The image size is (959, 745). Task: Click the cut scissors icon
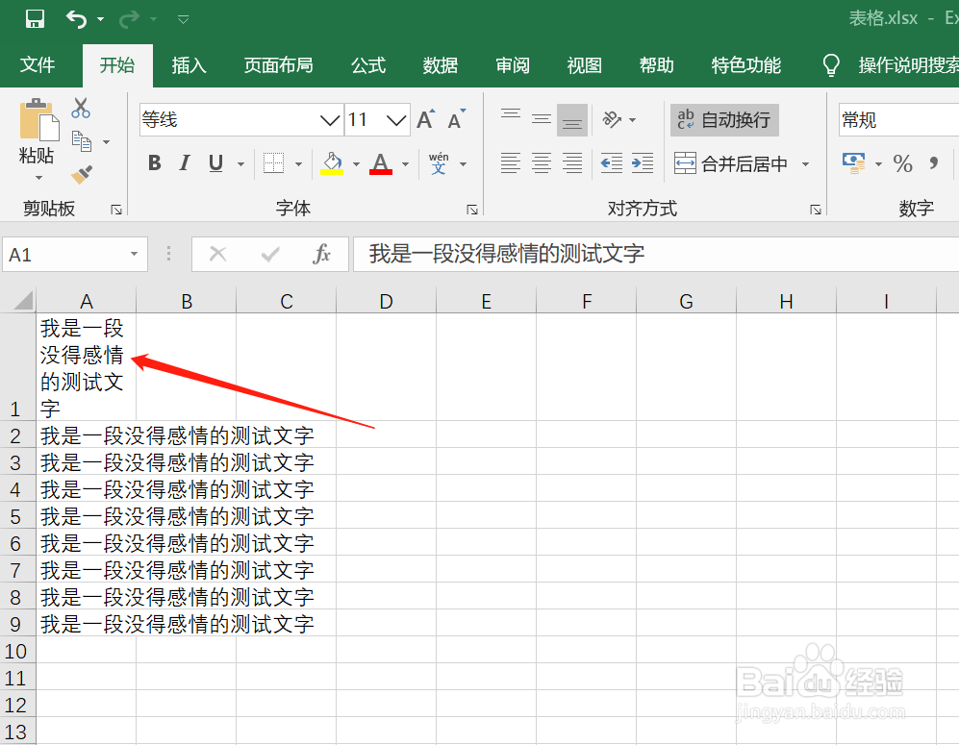pyautogui.click(x=81, y=107)
